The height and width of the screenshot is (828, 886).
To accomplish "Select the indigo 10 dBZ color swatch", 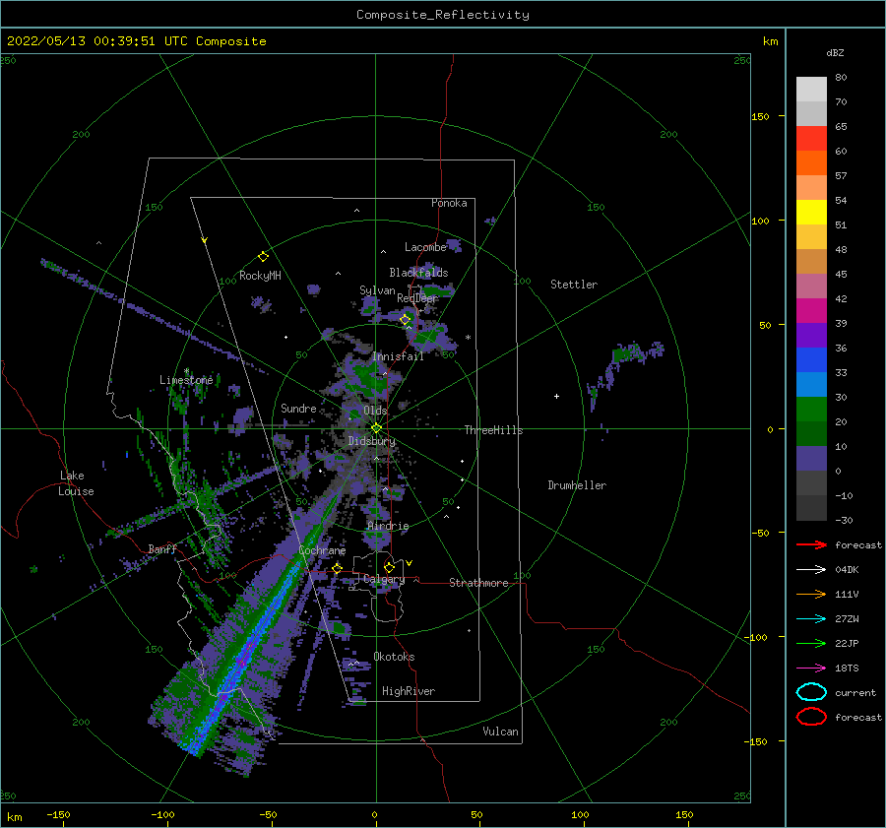I will coord(811,459).
